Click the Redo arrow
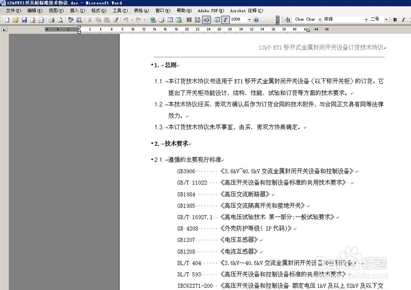The image size is (411, 290). tap(139, 20)
